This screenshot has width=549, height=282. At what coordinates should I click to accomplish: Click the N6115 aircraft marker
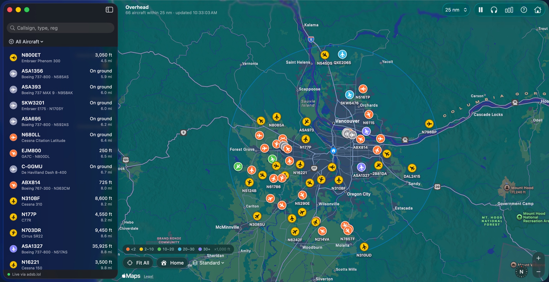pos(369,114)
